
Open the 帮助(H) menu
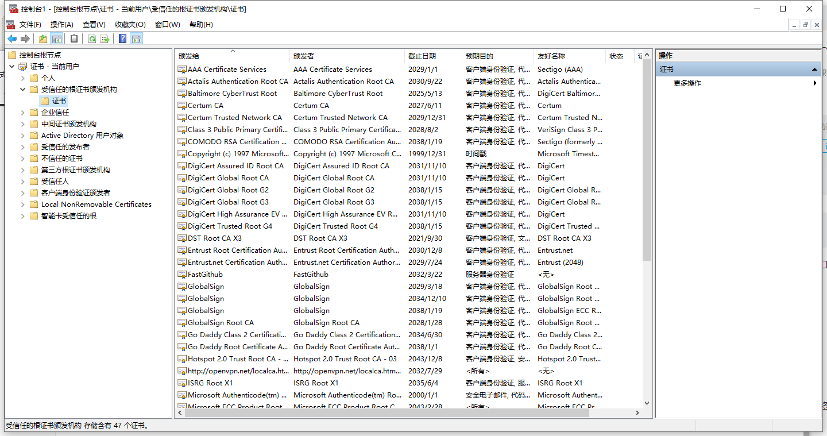click(x=201, y=24)
